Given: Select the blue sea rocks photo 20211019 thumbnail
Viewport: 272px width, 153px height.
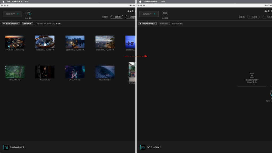Looking at the screenshot, I should point(130,42).
